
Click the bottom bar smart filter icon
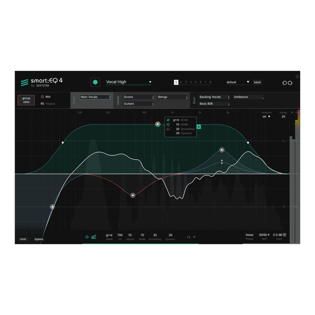[94, 237]
